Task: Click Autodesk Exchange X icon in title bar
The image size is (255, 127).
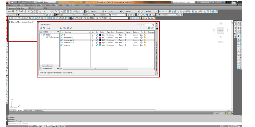Action: (214, 2)
